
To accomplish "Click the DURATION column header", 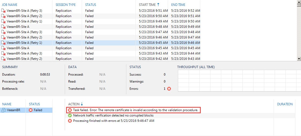I will (x=285, y=104).
